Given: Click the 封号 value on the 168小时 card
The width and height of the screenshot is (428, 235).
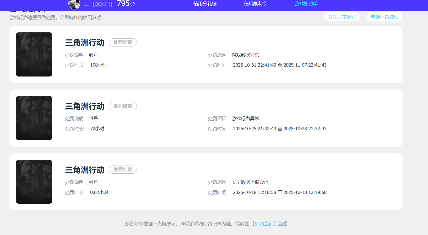Looking at the screenshot, I should coord(93,55).
